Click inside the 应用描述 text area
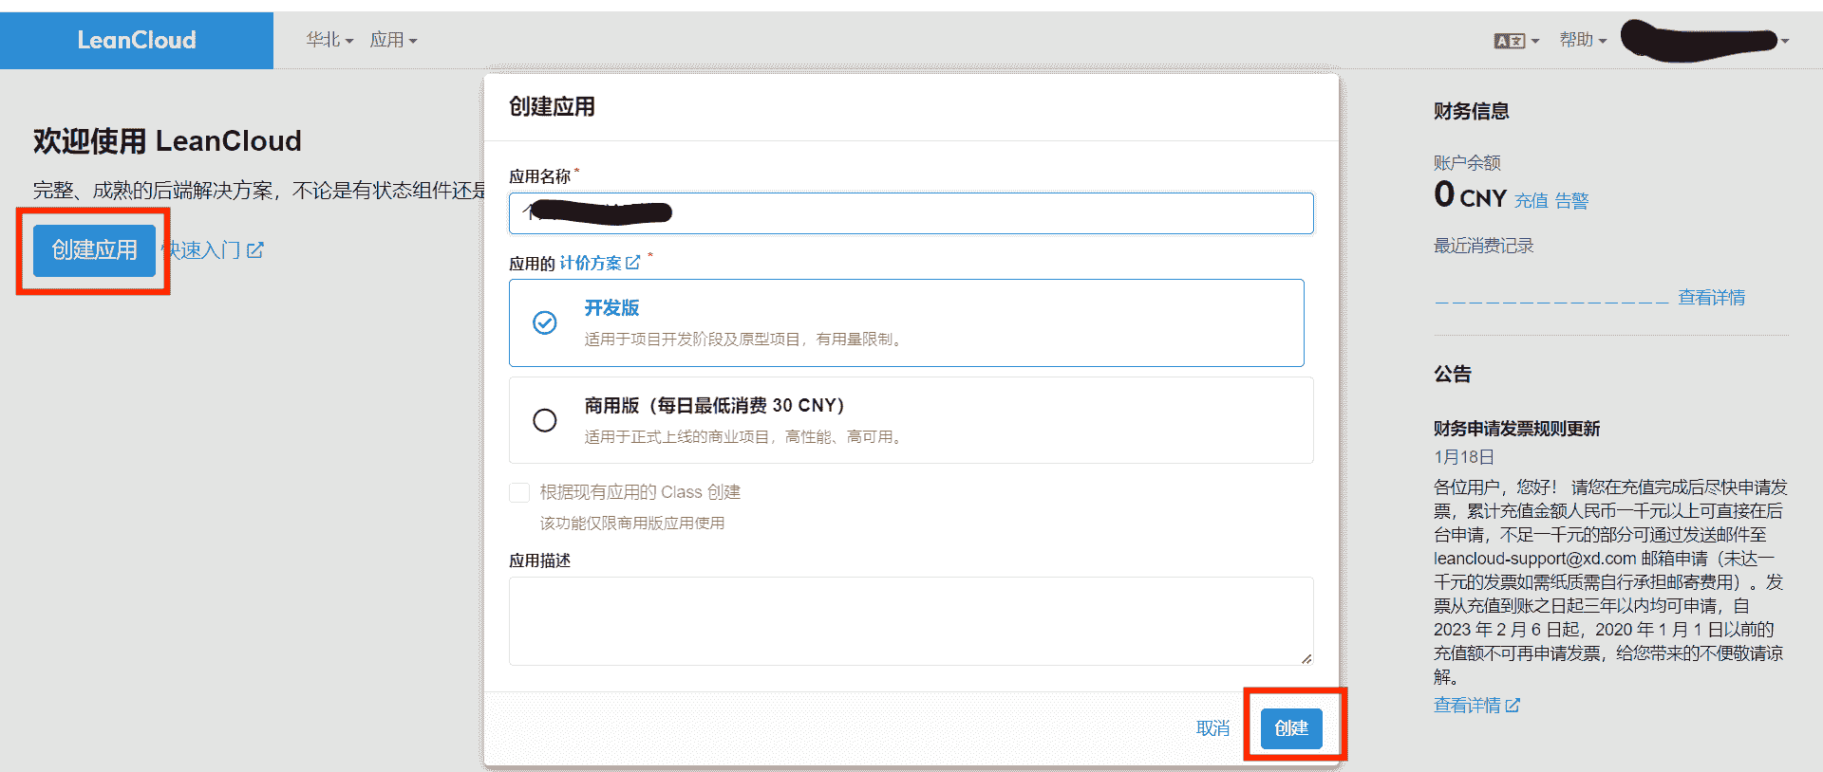1823x772 pixels. 911,621
